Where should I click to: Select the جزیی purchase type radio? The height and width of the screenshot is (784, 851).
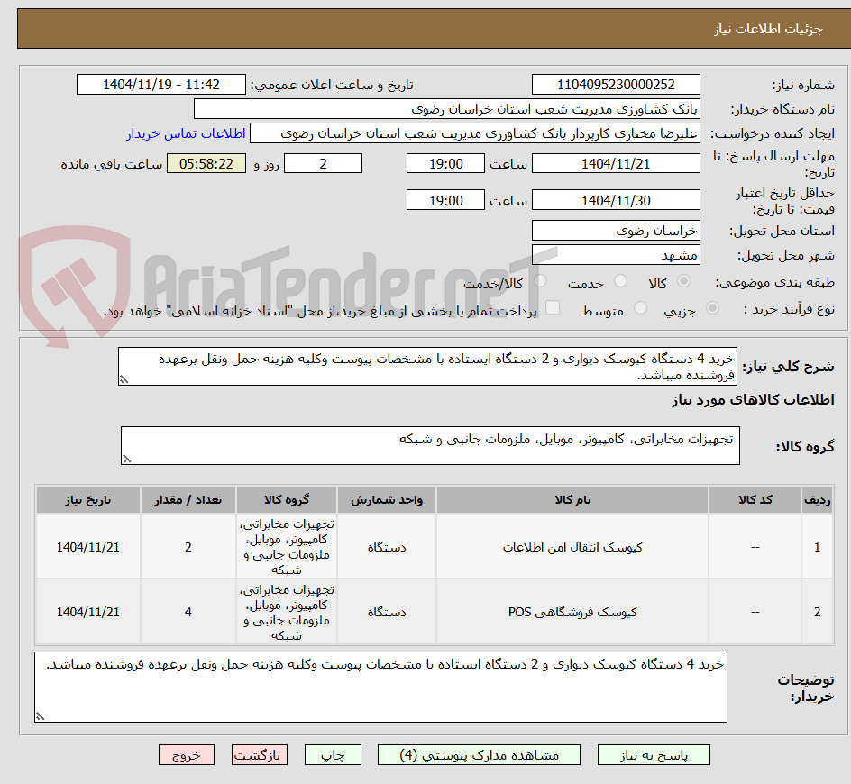(x=712, y=308)
